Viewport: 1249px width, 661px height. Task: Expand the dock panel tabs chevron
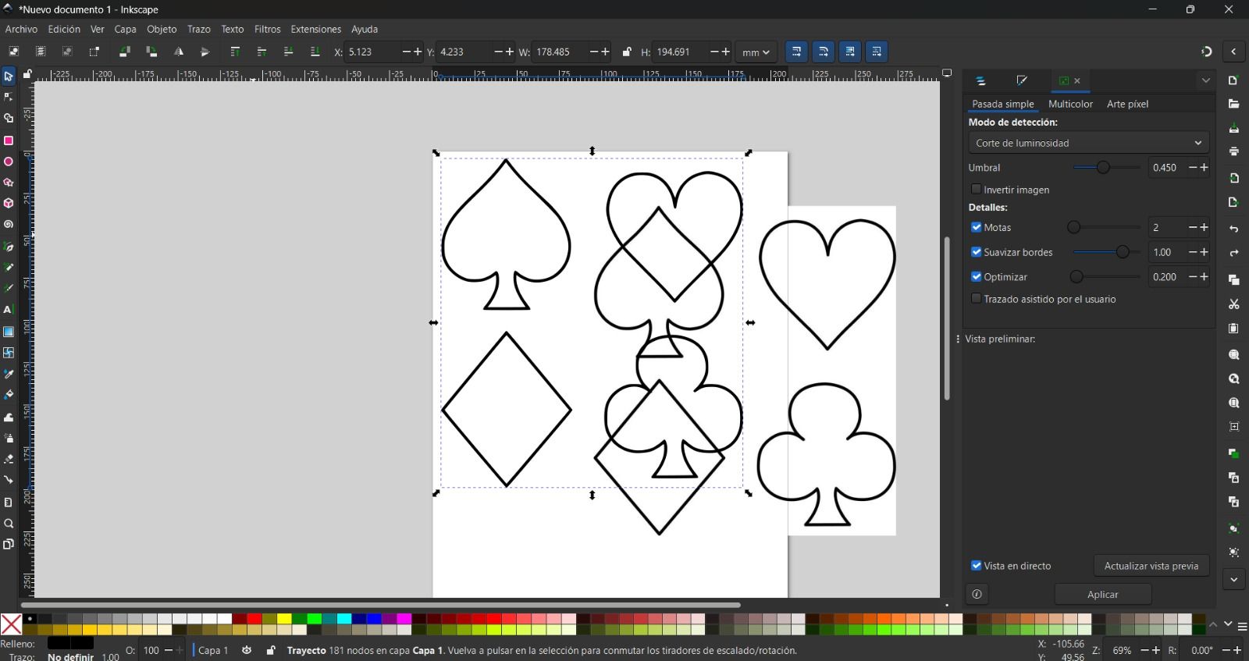[1205, 80]
